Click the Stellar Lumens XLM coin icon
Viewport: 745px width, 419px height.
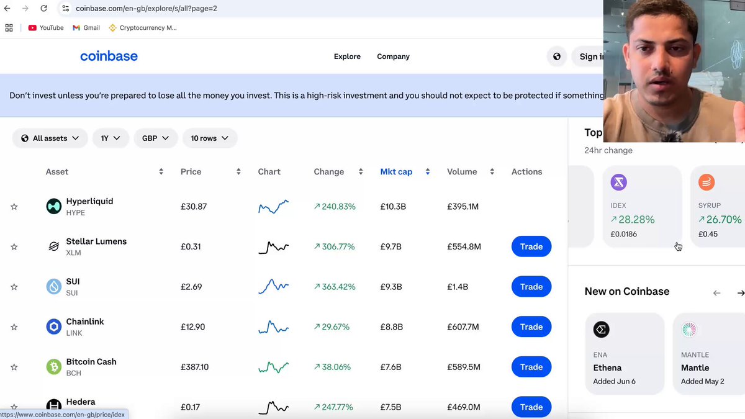point(54,246)
